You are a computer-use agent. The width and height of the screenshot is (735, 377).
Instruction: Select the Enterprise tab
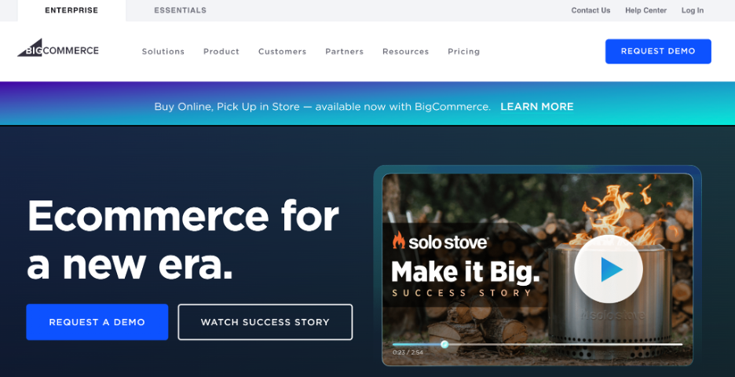(71, 10)
